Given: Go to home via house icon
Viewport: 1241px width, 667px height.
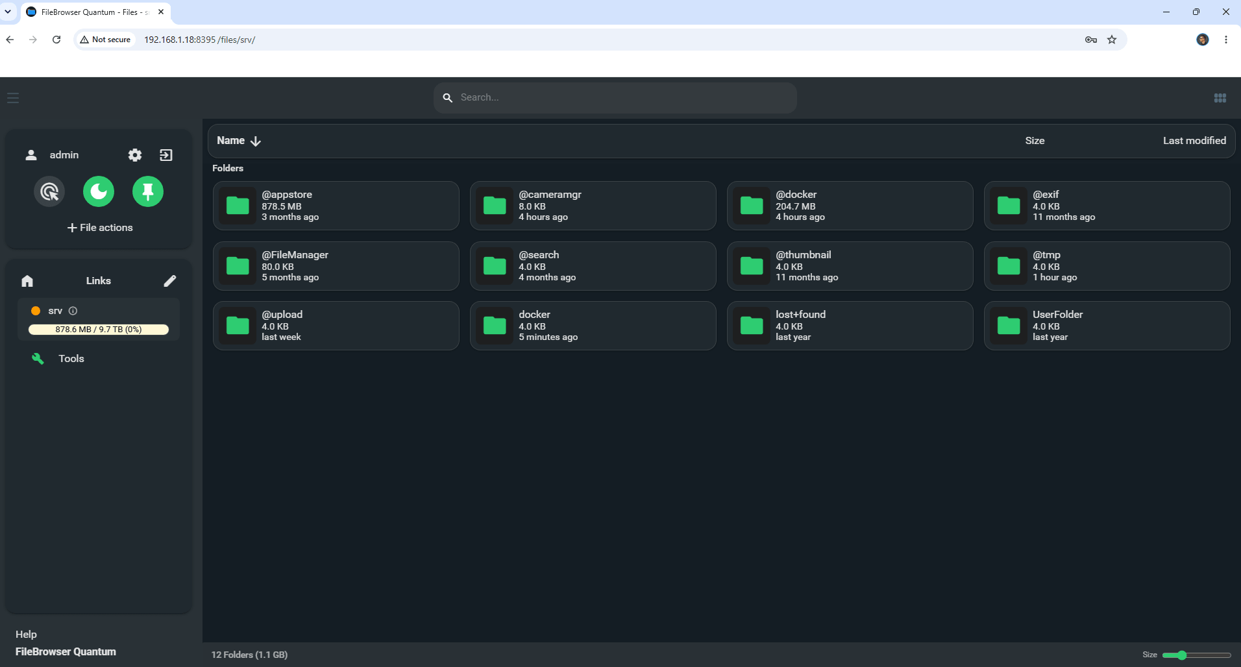Looking at the screenshot, I should click(x=27, y=281).
